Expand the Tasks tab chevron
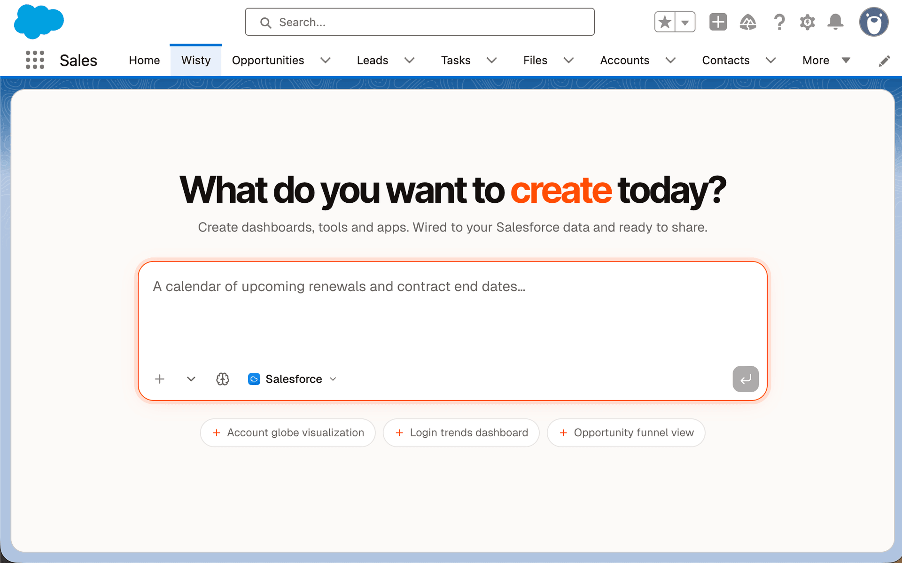The height and width of the screenshot is (563, 902). coord(492,60)
